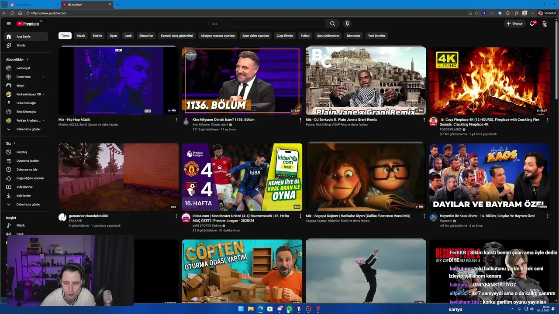Open Geçmiş history in sidebar
559x314 pixels.
tap(26, 152)
